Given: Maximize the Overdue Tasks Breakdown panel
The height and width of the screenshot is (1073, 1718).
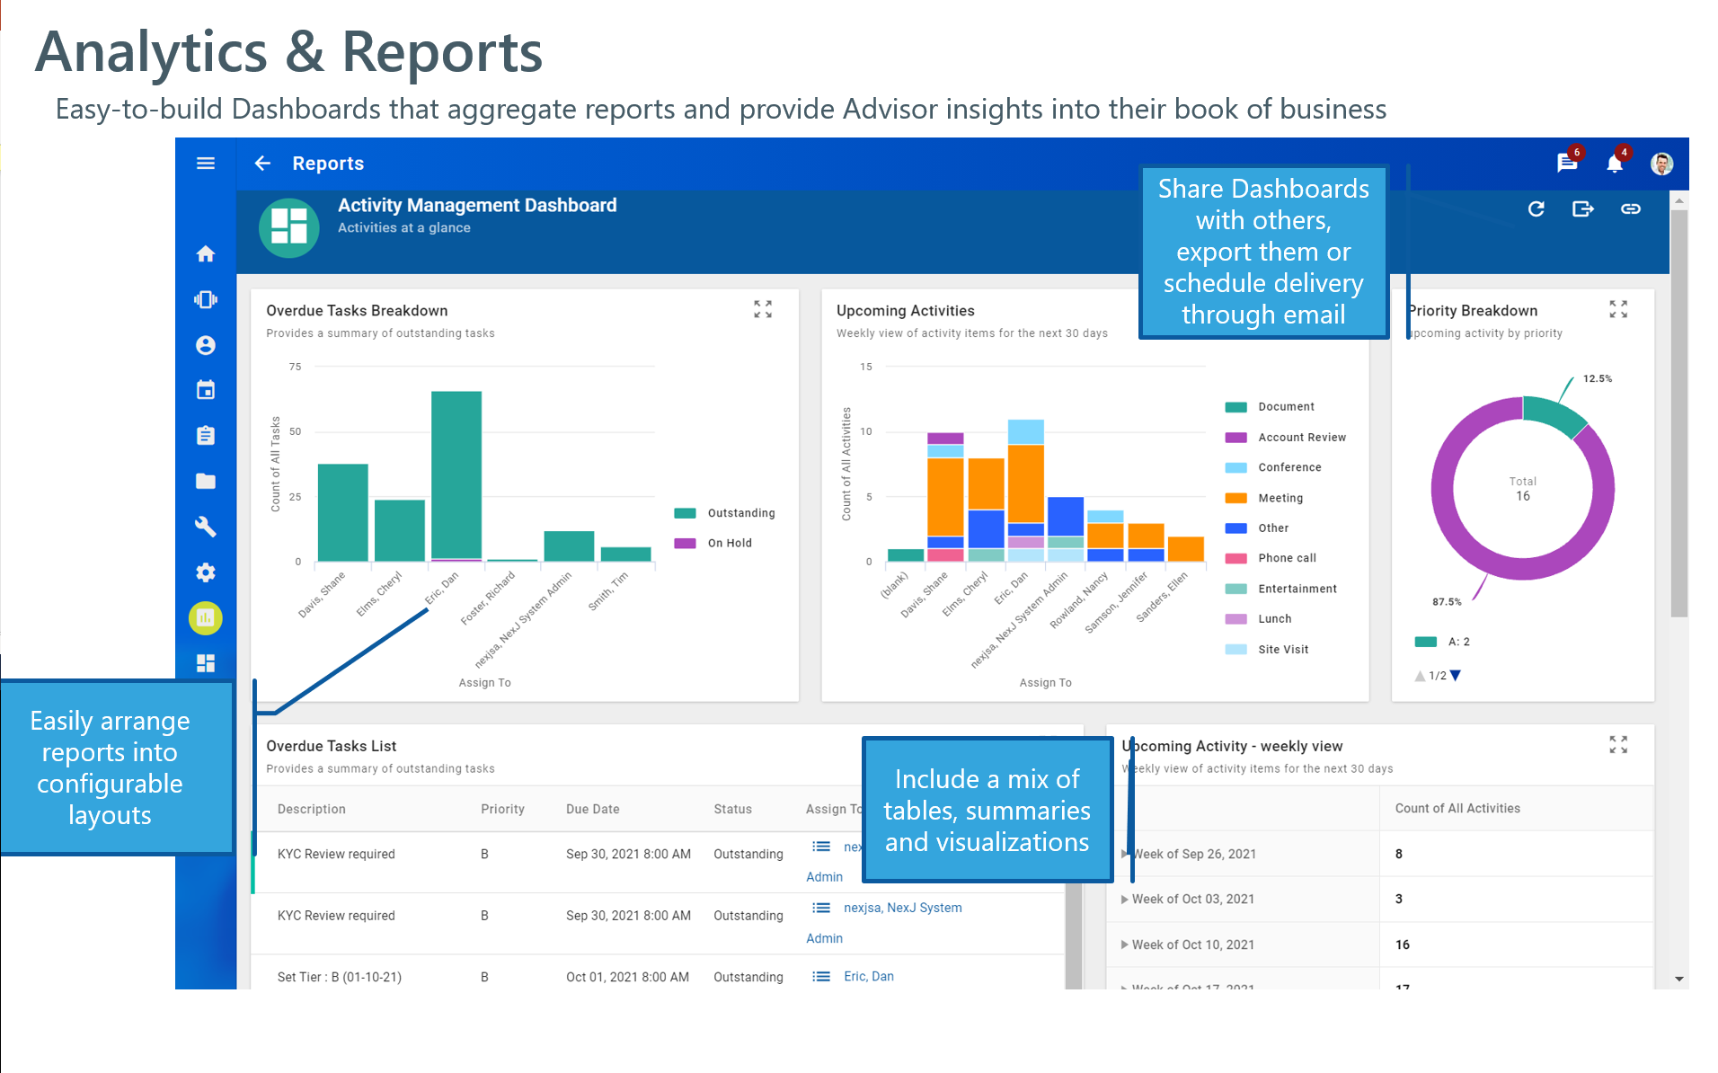Looking at the screenshot, I should (763, 309).
